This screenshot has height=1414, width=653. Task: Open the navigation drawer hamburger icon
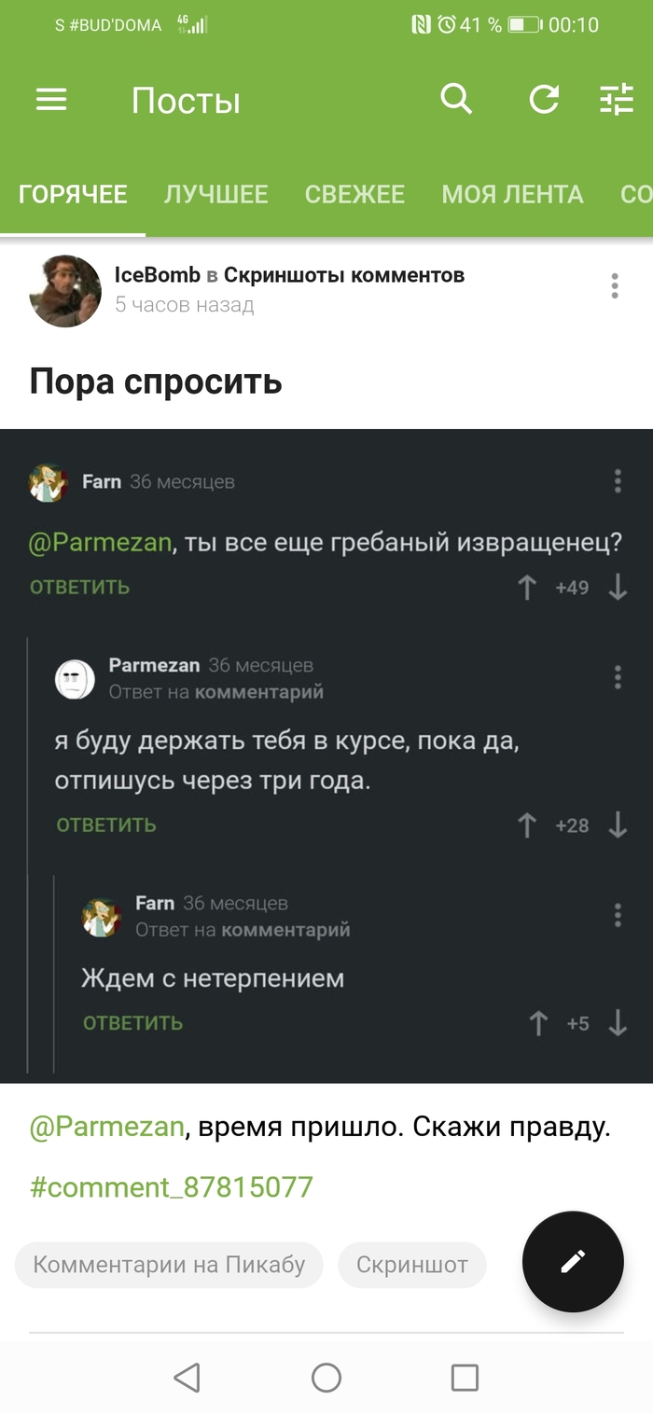[51, 100]
